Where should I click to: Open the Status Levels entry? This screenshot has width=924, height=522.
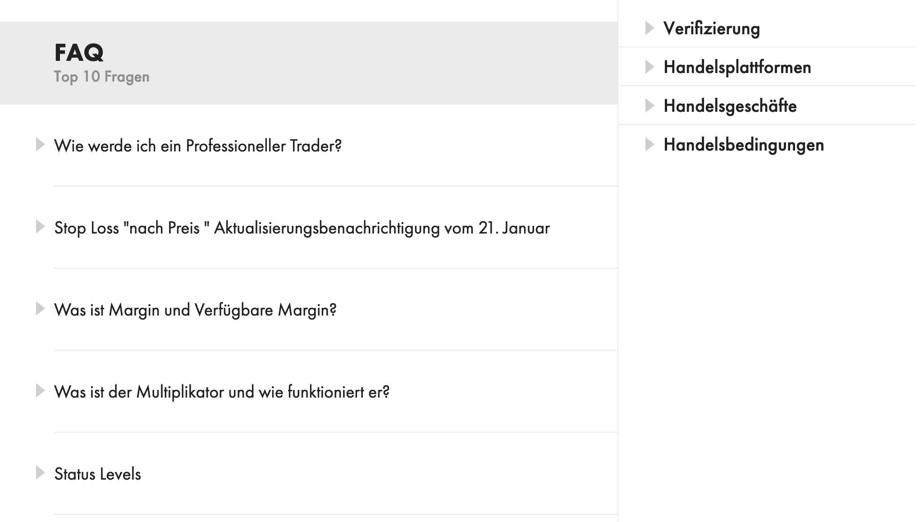point(97,474)
